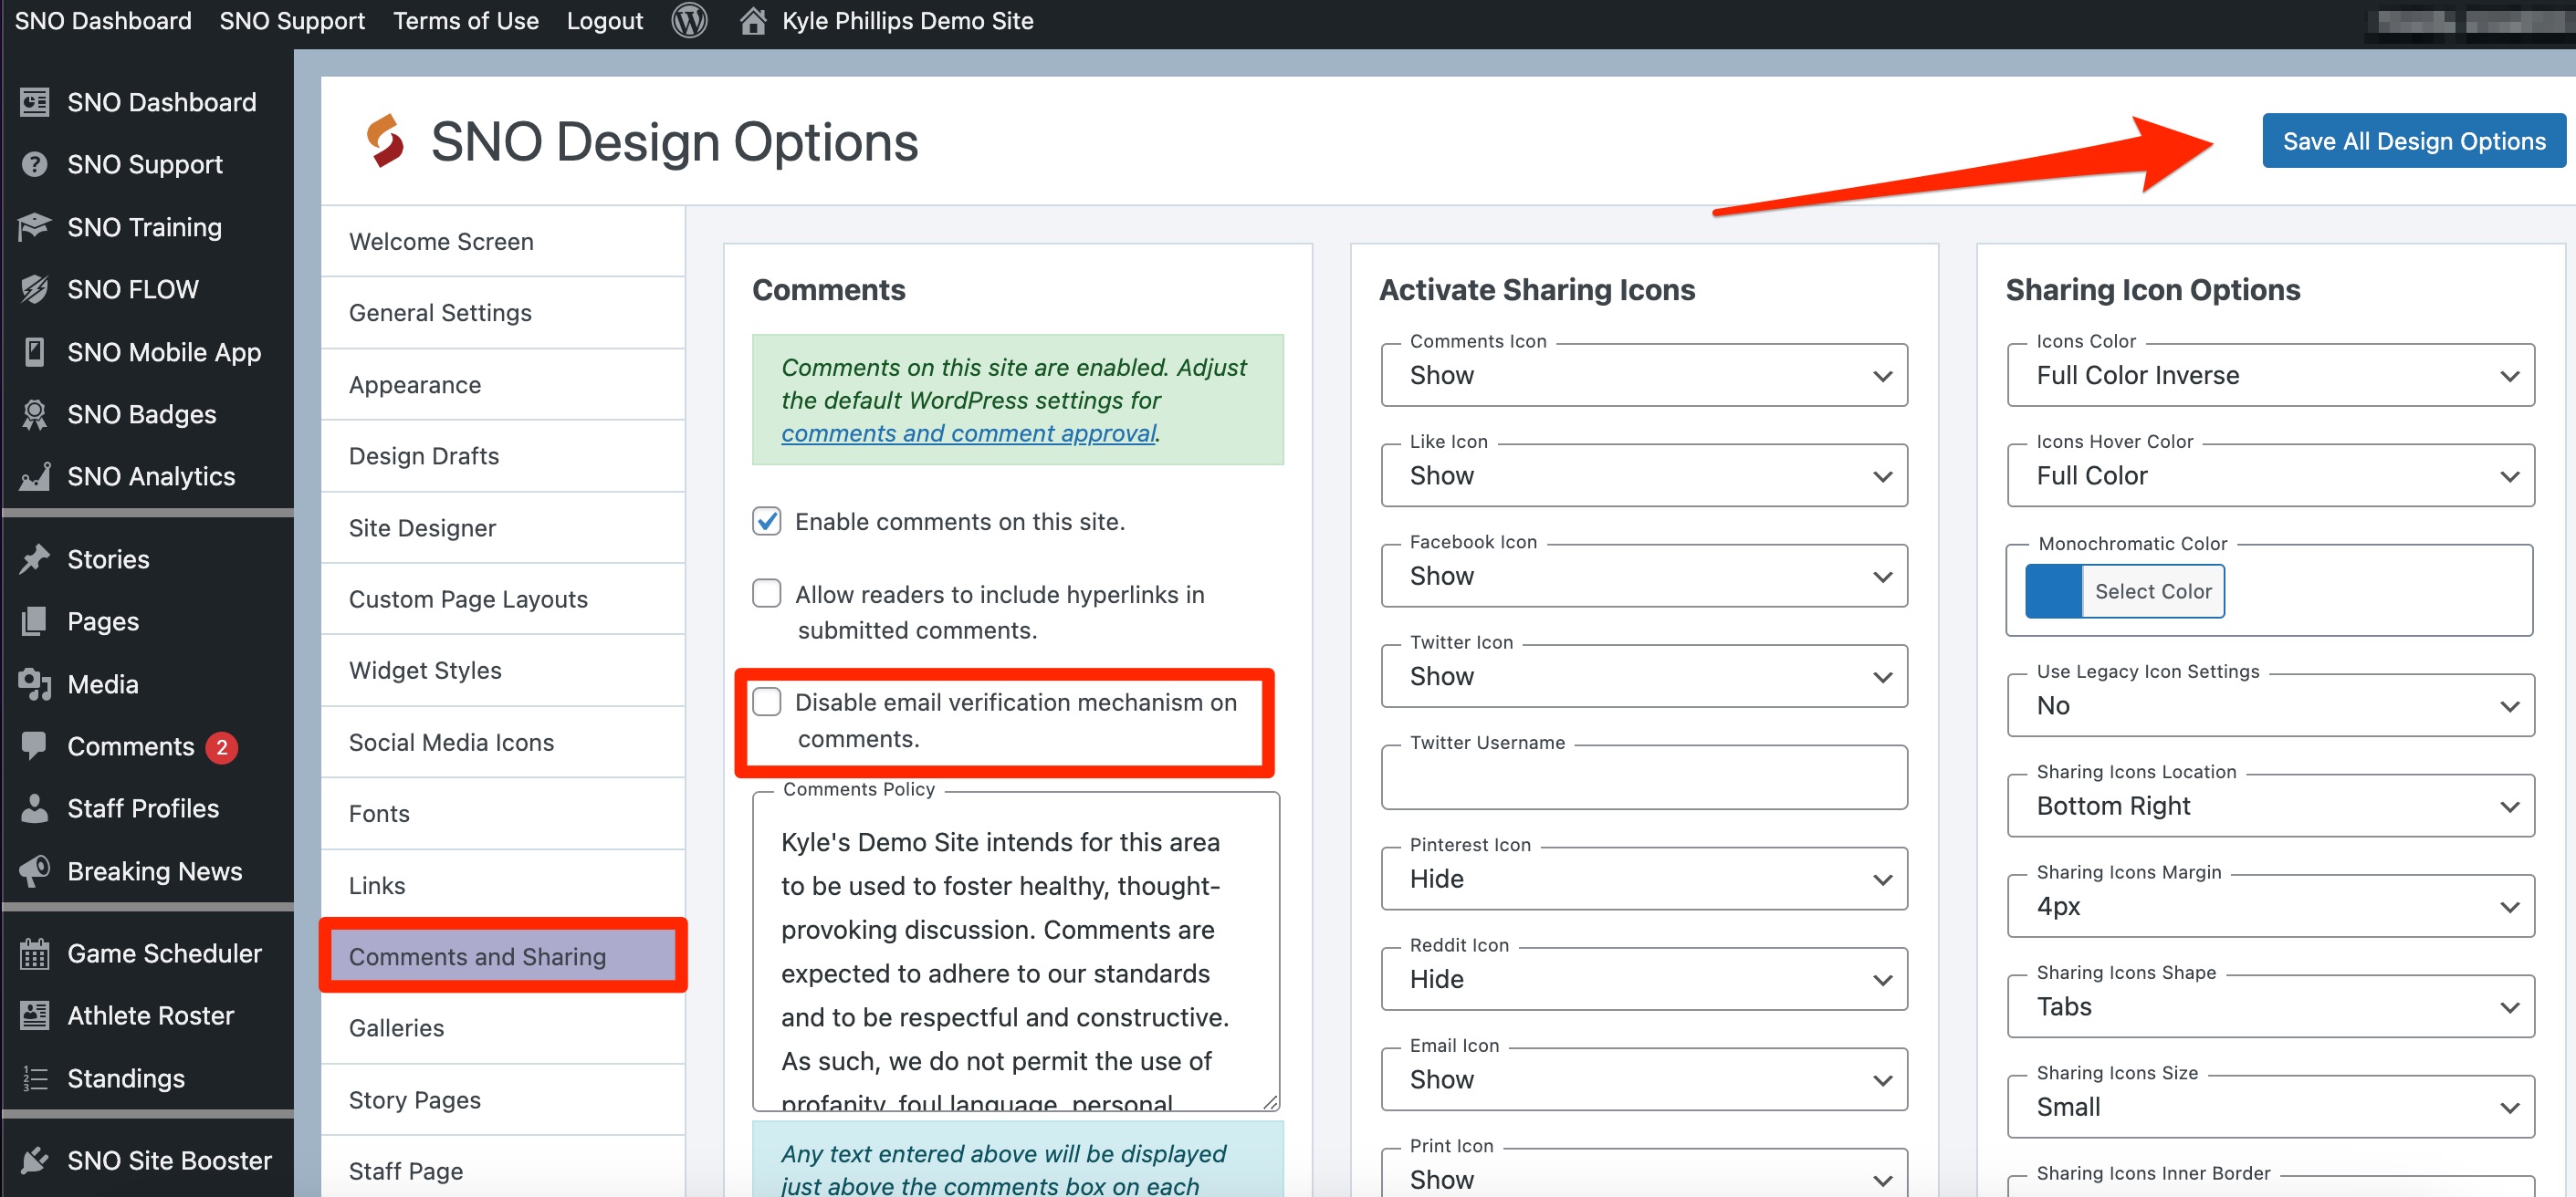The width and height of the screenshot is (2576, 1197).
Task: Click the SNO Site Booster rocket icon
Action: pyautogui.click(x=34, y=1160)
